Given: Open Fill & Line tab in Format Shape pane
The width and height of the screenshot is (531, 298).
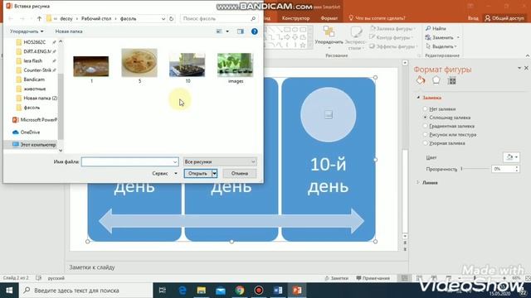Looking at the screenshot, I should (421, 80).
